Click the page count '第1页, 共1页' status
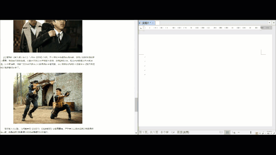276x155 pixels. click(148, 132)
